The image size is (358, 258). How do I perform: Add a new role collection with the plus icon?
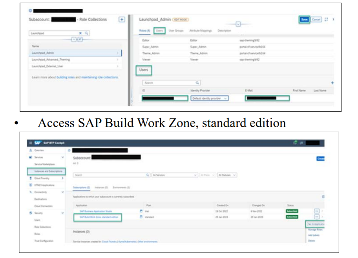point(122,19)
